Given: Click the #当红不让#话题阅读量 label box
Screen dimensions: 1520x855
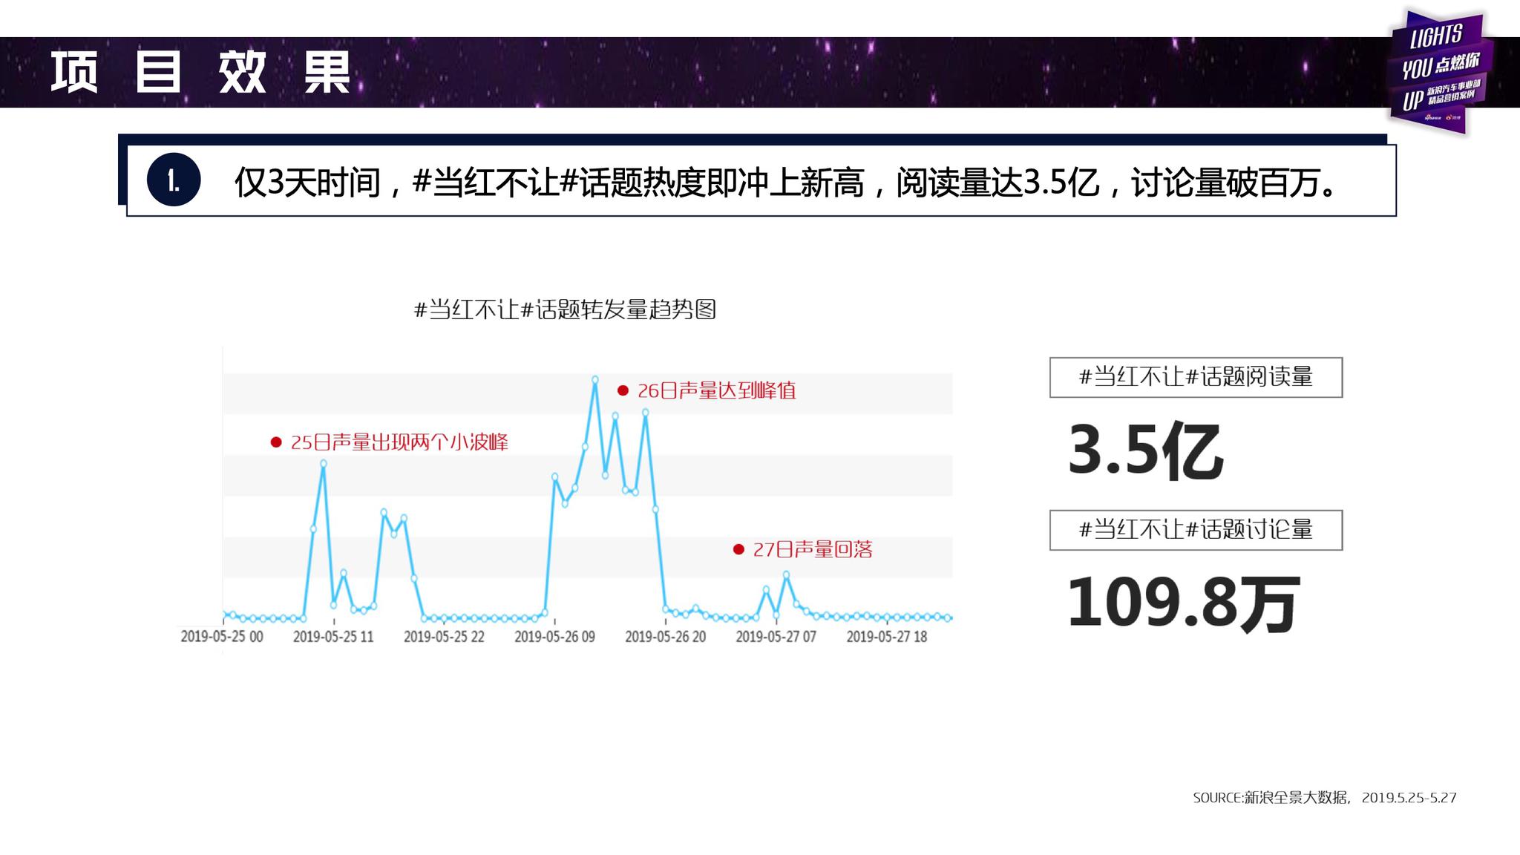Looking at the screenshot, I should 1195,377.
